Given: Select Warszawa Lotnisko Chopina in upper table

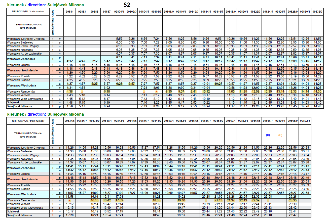Looking at the screenshot, I should click(26, 39).
